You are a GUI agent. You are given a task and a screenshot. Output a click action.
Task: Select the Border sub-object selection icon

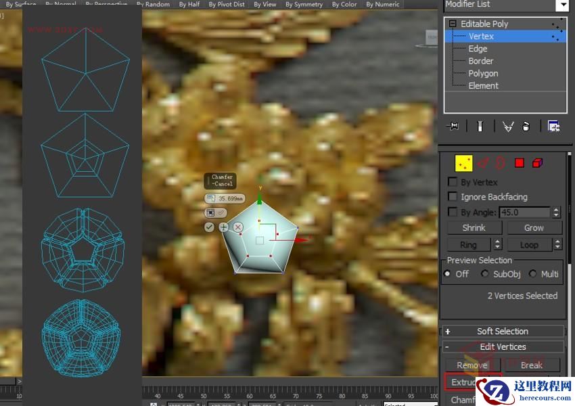pyautogui.click(x=500, y=163)
